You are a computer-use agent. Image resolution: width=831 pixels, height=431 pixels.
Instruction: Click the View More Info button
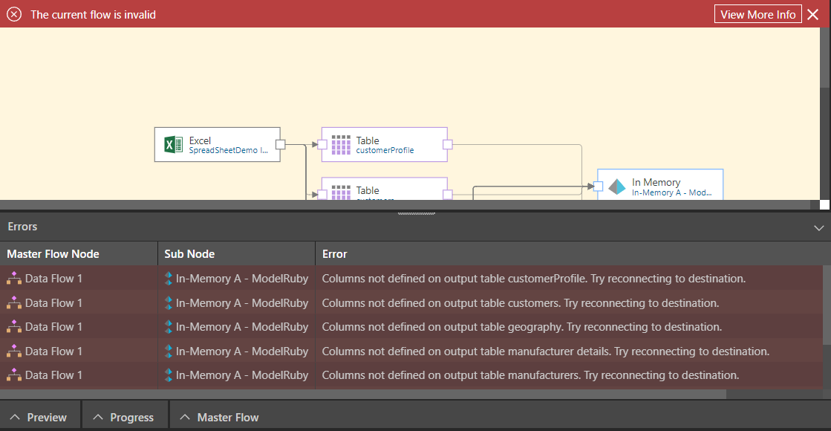pos(757,14)
